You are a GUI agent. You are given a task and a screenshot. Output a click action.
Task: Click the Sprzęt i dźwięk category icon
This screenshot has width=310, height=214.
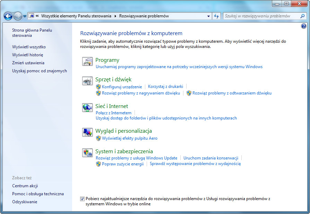tap(87, 81)
